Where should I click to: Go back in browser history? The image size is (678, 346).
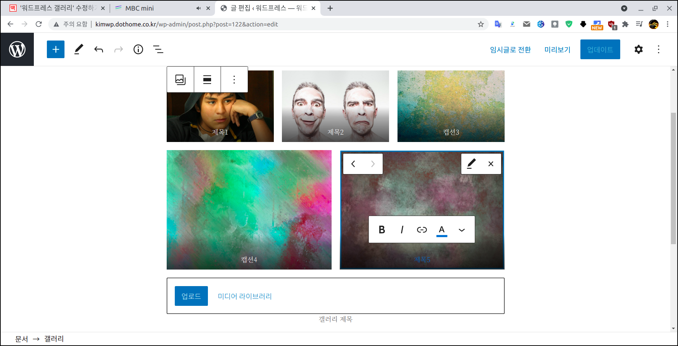point(10,24)
